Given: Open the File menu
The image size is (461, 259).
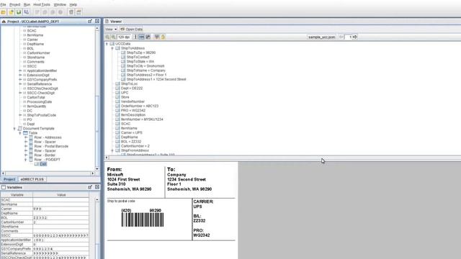Looking at the screenshot, I should 3,5.
